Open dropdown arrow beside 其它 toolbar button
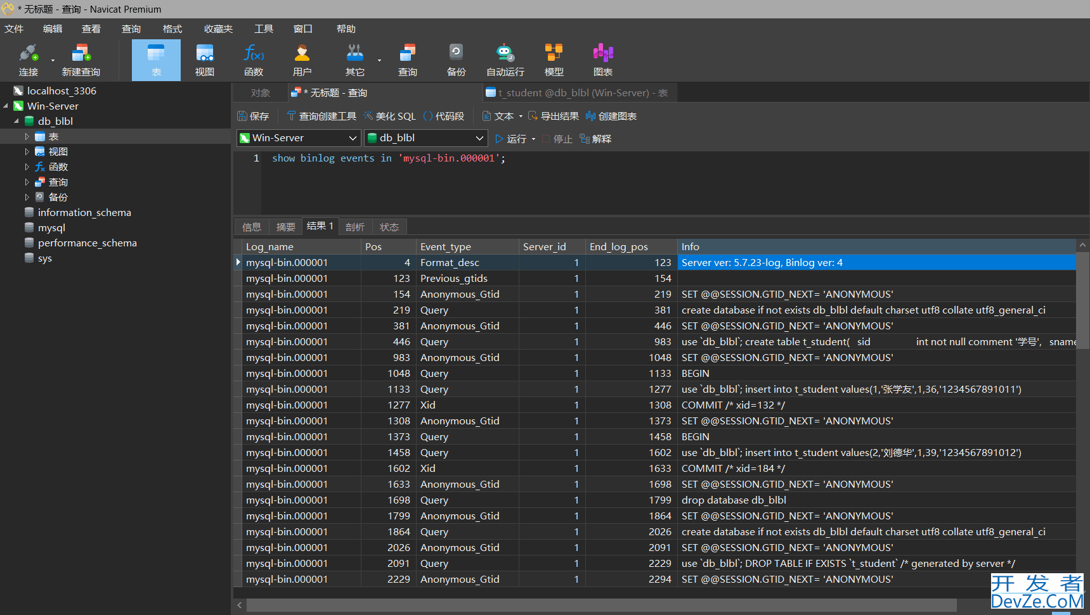This screenshot has width=1090, height=615. click(x=379, y=61)
